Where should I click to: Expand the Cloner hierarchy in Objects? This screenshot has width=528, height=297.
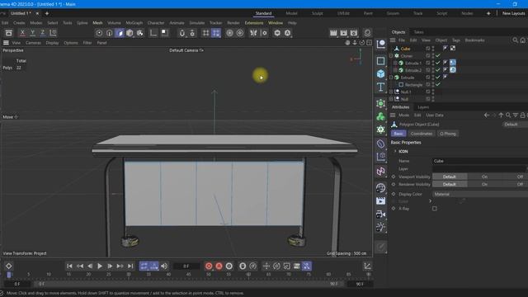(x=391, y=56)
